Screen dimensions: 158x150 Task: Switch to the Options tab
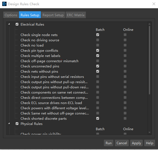(x=11, y=15)
